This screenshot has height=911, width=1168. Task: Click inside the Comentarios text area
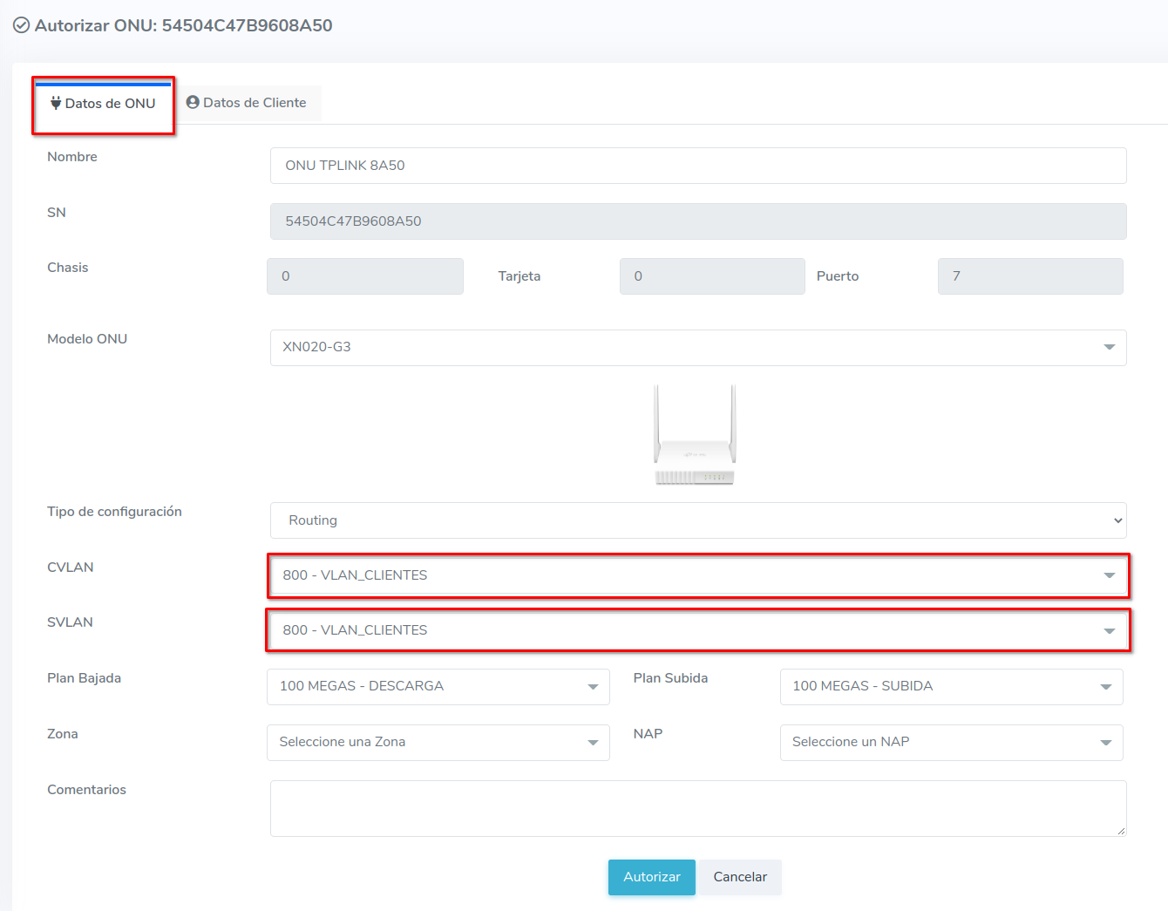click(697, 808)
